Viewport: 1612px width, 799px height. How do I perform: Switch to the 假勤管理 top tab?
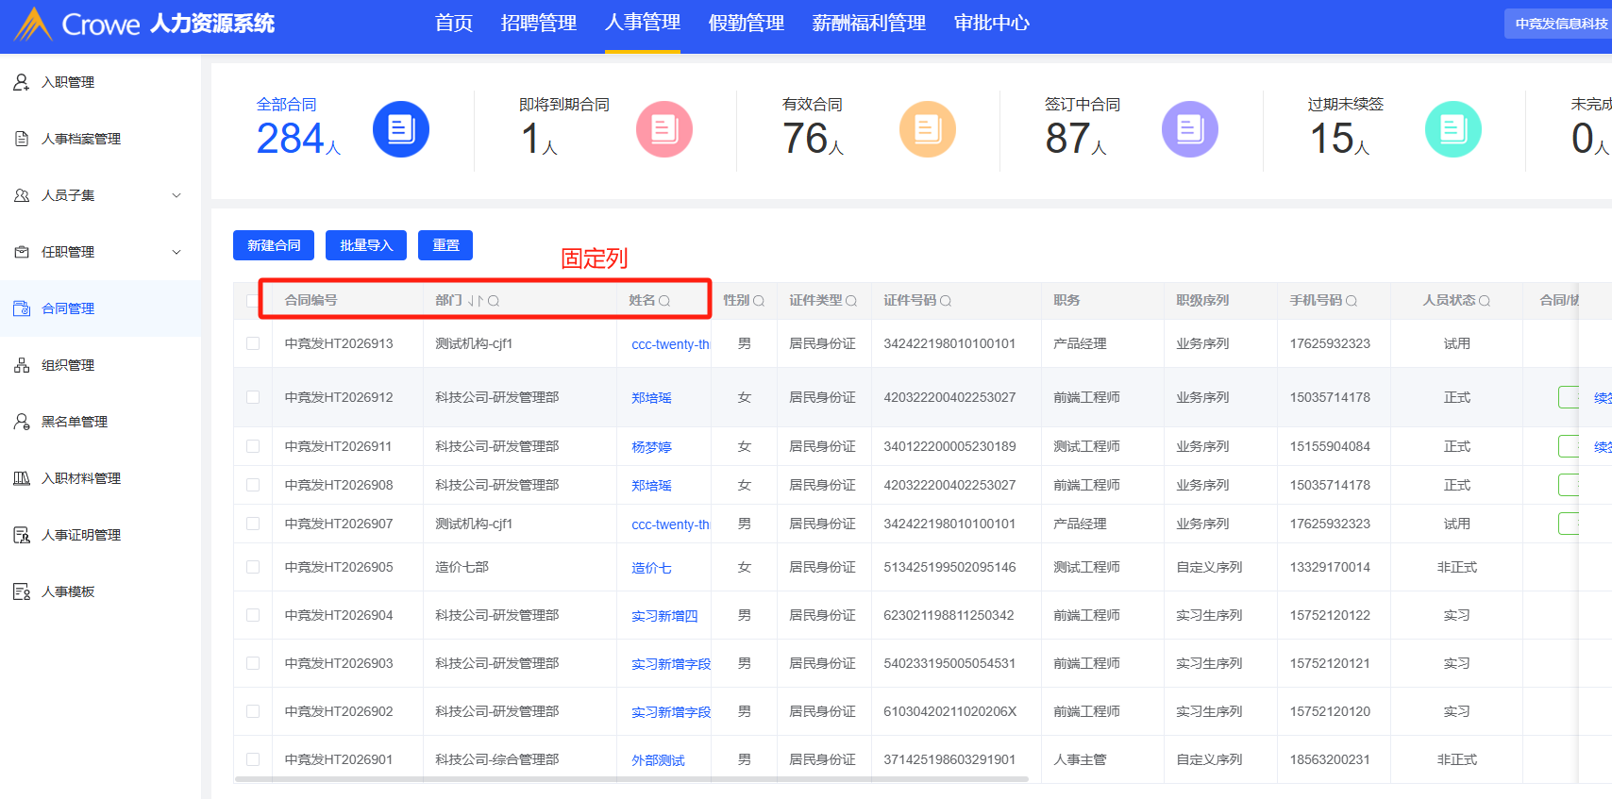746,24
